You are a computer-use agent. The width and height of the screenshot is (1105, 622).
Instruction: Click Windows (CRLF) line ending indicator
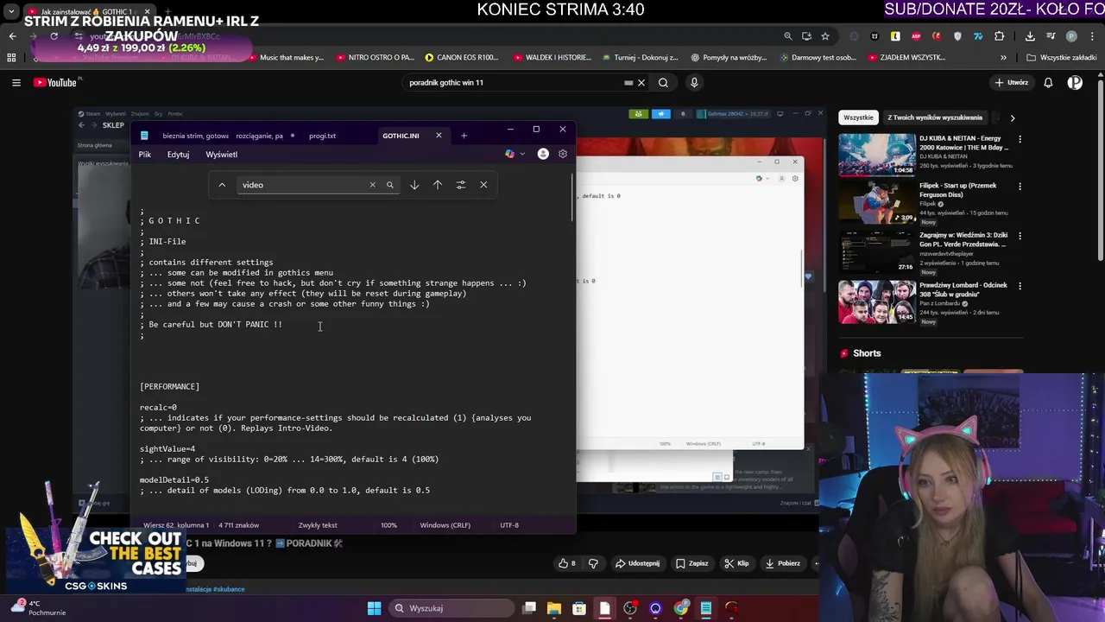pos(445,525)
